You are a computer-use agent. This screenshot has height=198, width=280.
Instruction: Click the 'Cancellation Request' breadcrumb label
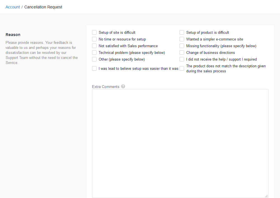43,7
